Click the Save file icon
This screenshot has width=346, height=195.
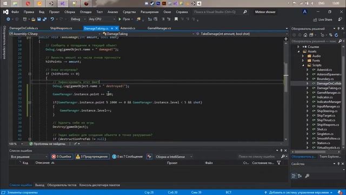click(x=39, y=19)
